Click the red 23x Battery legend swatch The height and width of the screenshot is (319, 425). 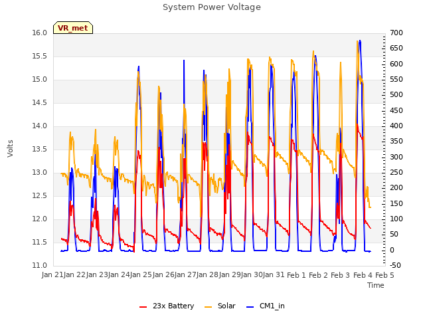tap(143, 307)
